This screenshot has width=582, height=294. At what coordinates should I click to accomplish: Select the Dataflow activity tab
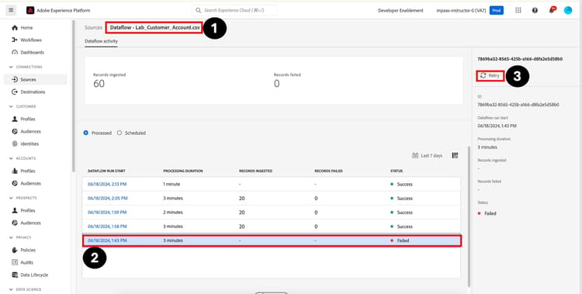click(101, 41)
